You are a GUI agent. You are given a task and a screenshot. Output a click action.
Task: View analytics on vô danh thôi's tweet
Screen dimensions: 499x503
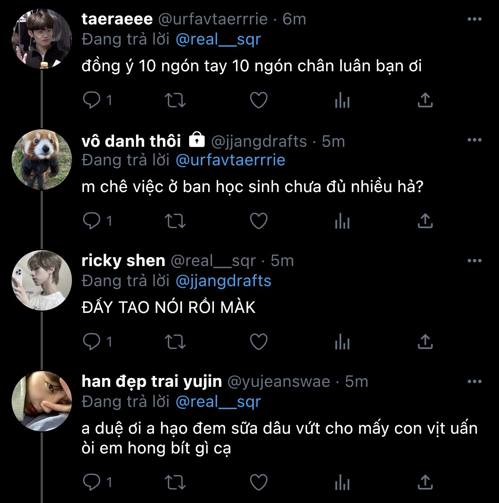pos(342,221)
